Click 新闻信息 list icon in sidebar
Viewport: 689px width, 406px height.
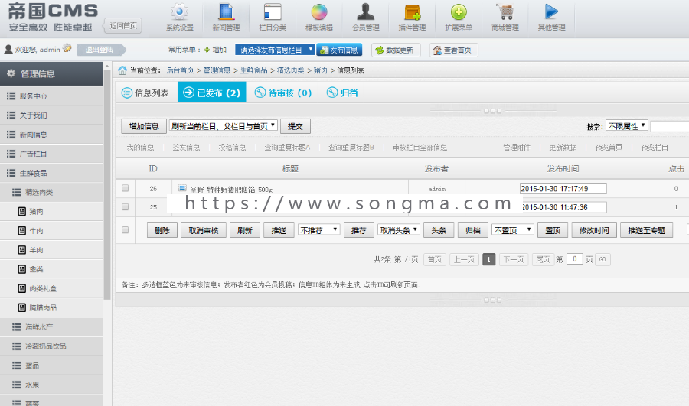(11, 135)
